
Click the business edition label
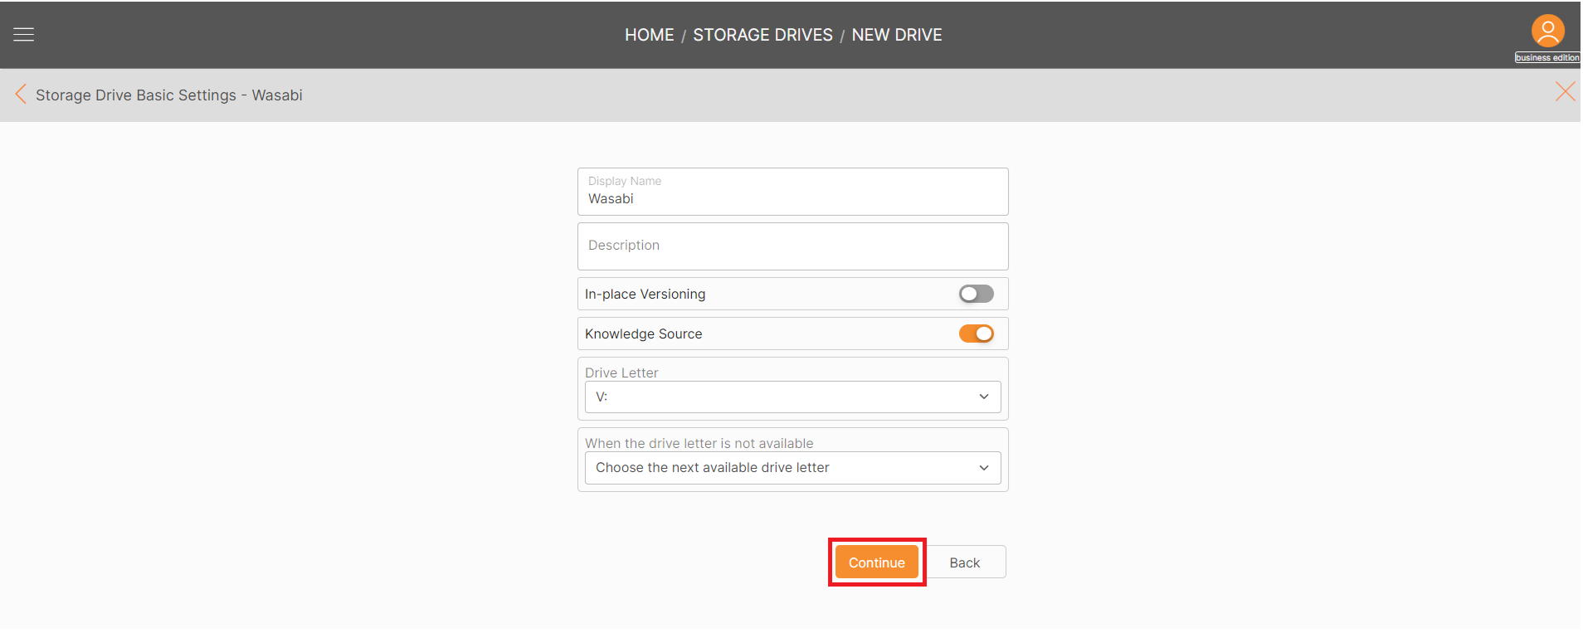click(1547, 58)
